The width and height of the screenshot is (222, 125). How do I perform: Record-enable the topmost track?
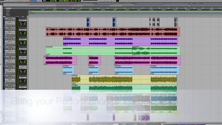coord(6,20)
